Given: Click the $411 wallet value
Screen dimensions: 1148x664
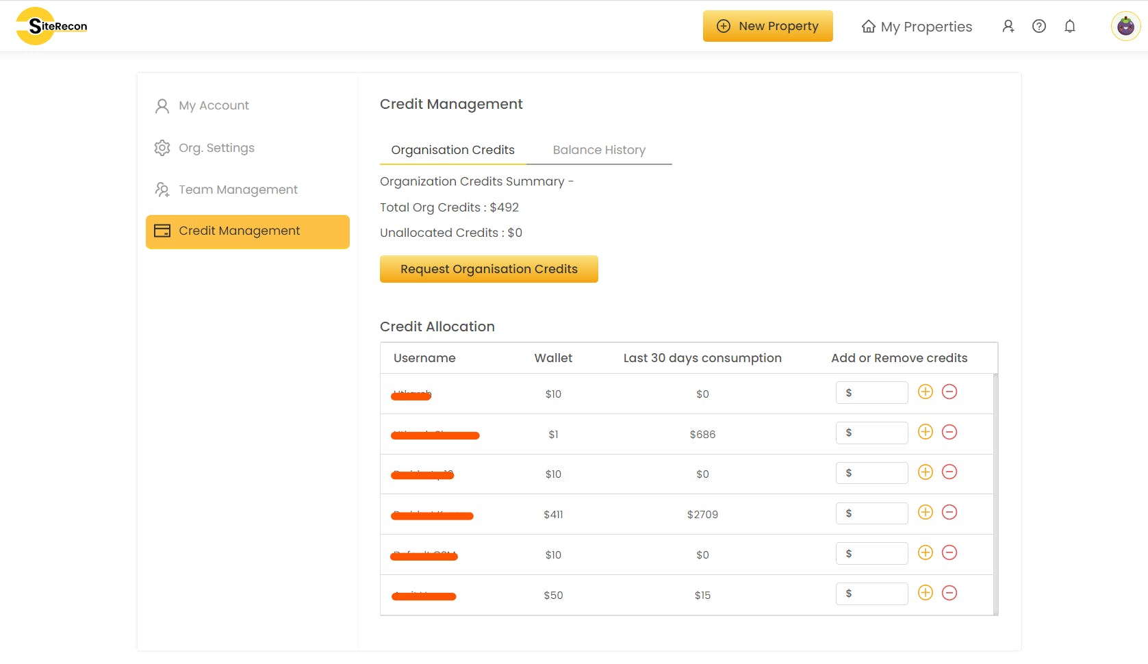Looking at the screenshot, I should [x=553, y=515].
